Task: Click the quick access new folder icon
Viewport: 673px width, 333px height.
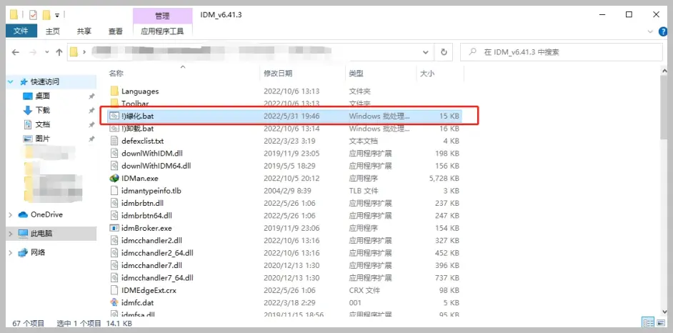Action: click(46, 14)
